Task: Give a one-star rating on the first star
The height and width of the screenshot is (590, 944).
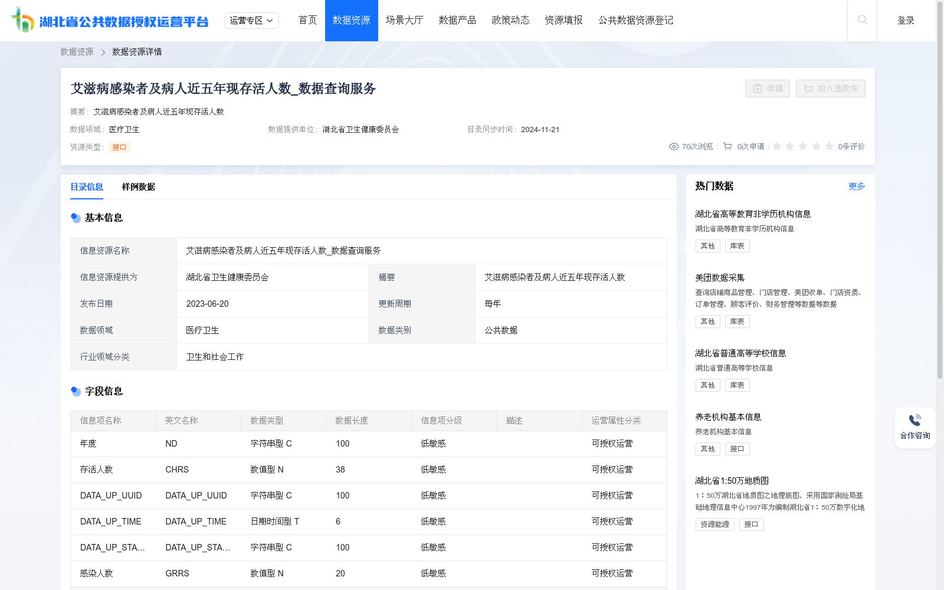Action: (777, 146)
